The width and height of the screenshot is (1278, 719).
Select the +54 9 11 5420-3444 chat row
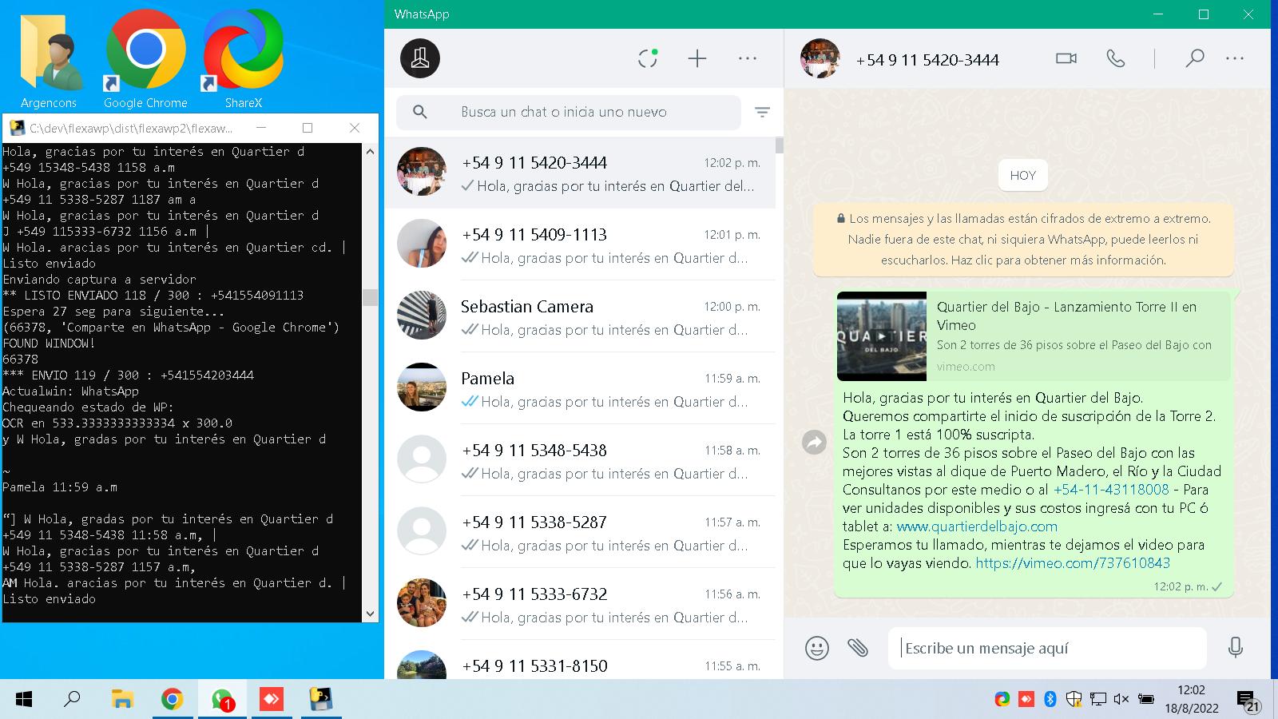click(580, 173)
